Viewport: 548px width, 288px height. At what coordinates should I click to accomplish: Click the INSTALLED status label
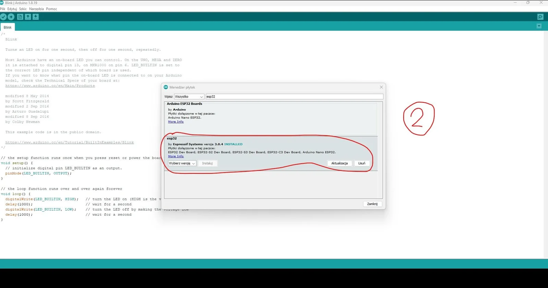pyautogui.click(x=233, y=144)
